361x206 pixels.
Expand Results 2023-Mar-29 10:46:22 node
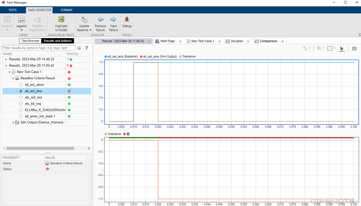click(6, 59)
